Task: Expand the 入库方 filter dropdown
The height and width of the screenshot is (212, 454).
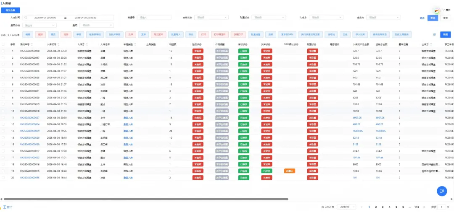Action: (x=326, y=18)
